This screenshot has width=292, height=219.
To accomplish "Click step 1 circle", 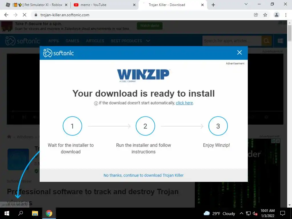I will pyautogui.click(x=72, y=126).
